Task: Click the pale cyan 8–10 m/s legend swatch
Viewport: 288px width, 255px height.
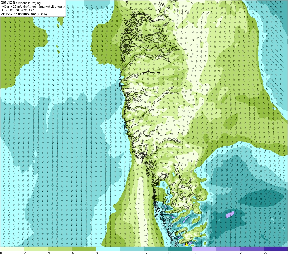Action: pos(108,249)
